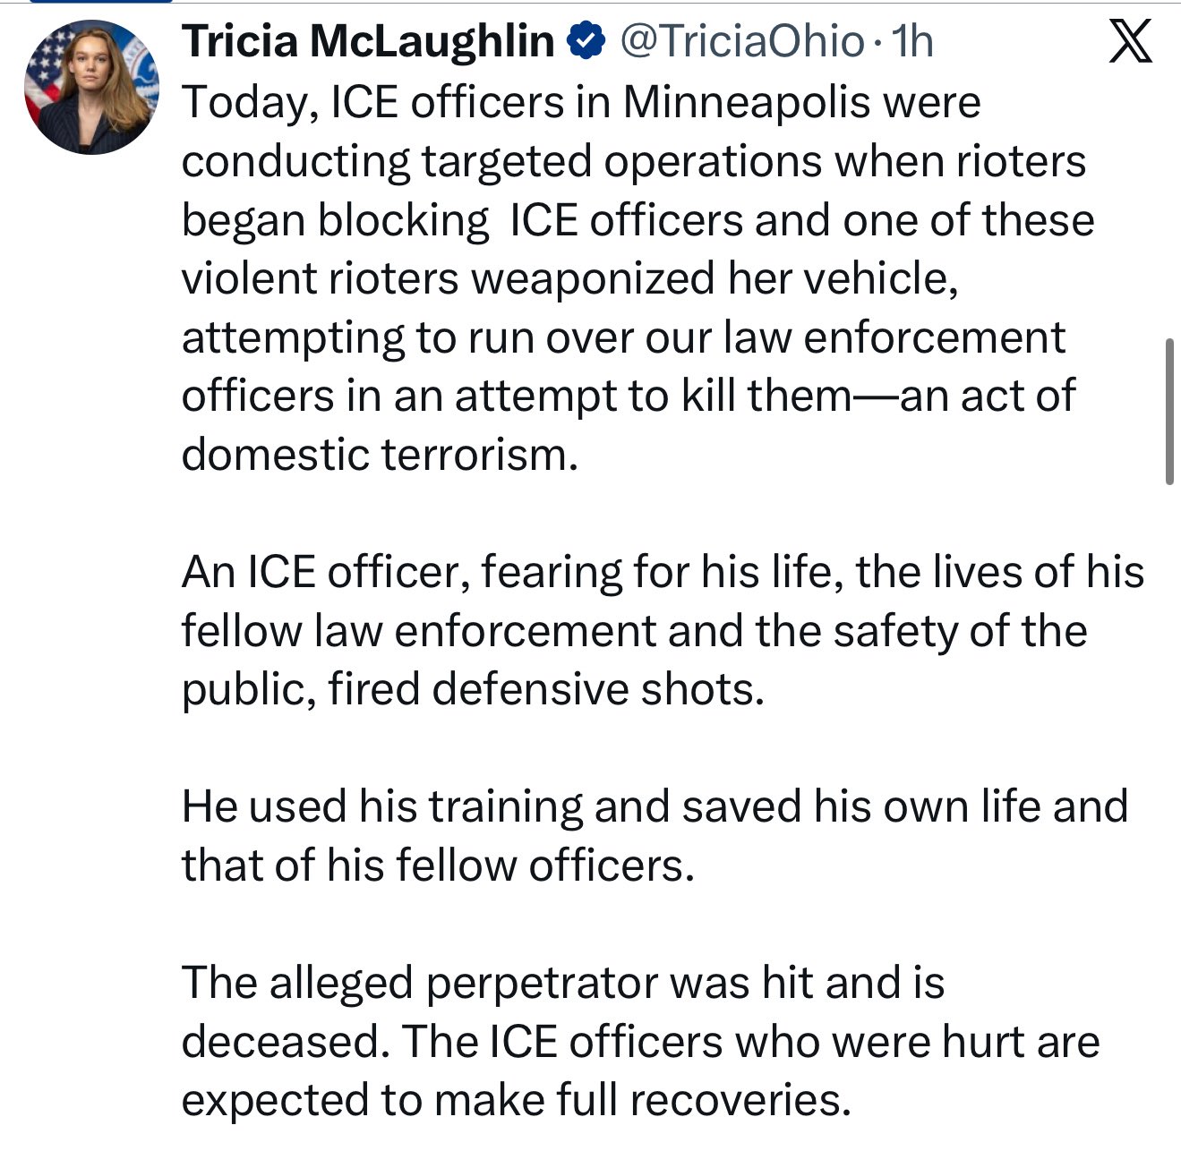
Task: Click the phrase "fellow law enforcement"
Action: pos(418,630)
